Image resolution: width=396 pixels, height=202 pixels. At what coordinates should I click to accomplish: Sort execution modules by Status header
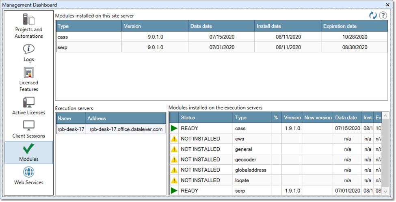pos(206,118)
